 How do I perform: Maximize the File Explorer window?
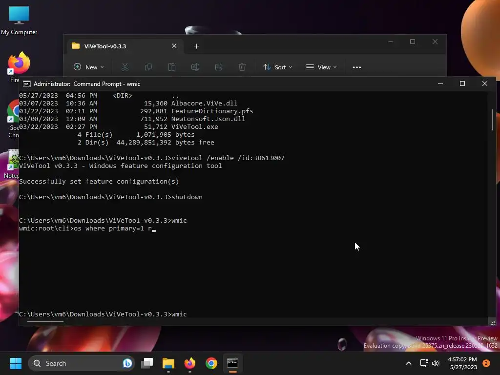pos(413,42)
